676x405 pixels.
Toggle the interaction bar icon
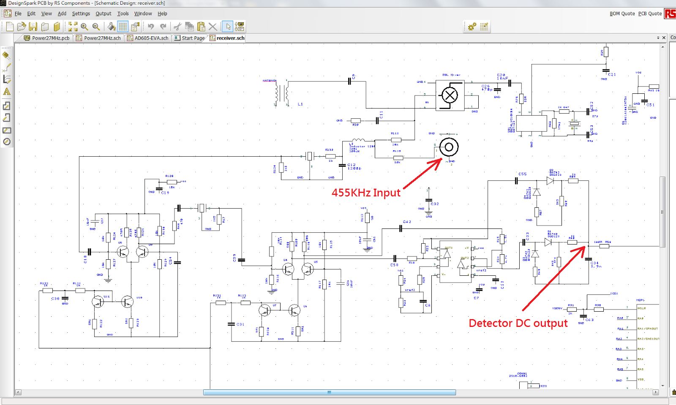239,27
